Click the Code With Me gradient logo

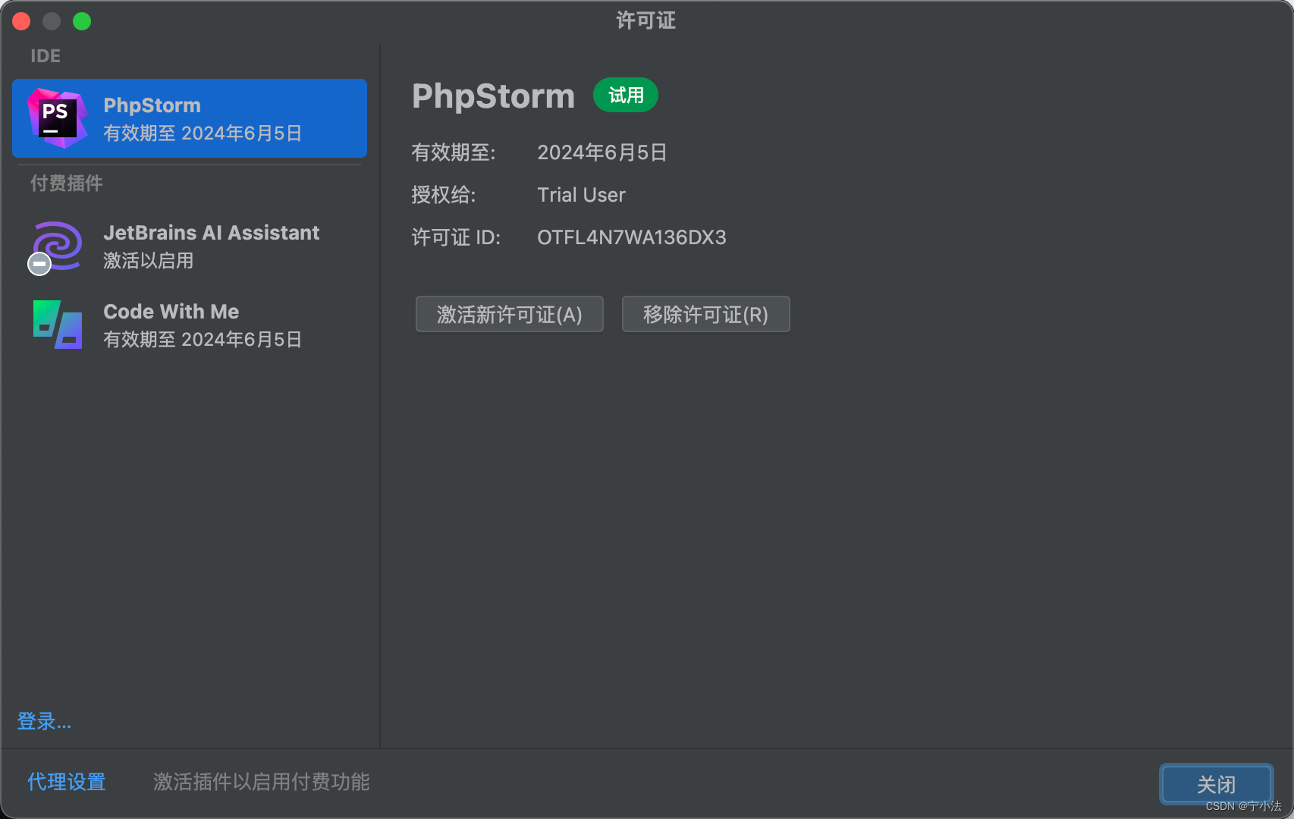(x=57, y=325)
